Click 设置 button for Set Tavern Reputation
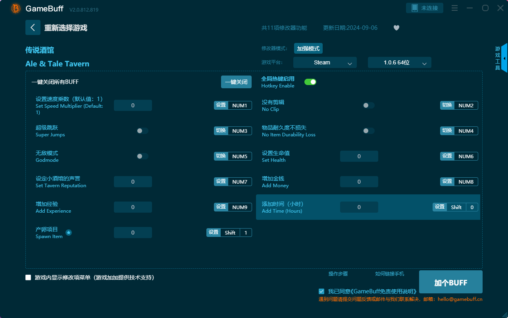The height and width of the screenshot is (318, 508). [221, 182]
